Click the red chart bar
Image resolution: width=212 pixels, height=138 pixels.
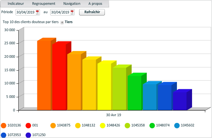click(x=59, y=77)
